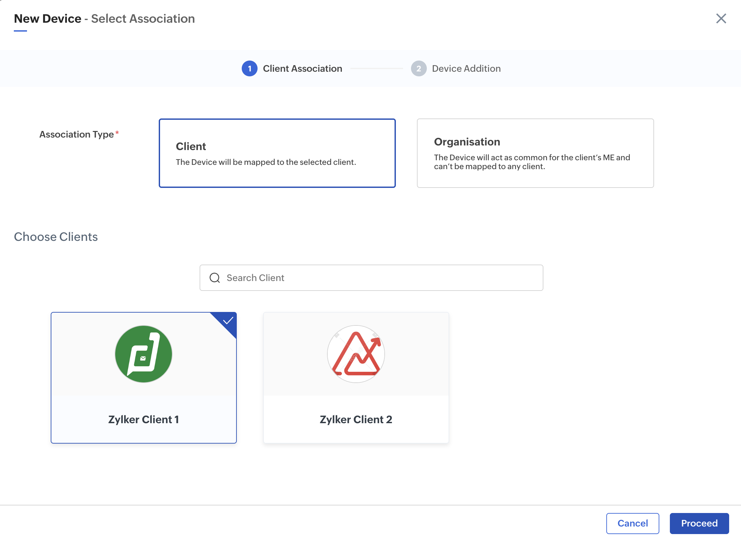This screenshot has width=741, height=539.
Task: Click the Zylker Client 1 name label
Action: [144, 420]
